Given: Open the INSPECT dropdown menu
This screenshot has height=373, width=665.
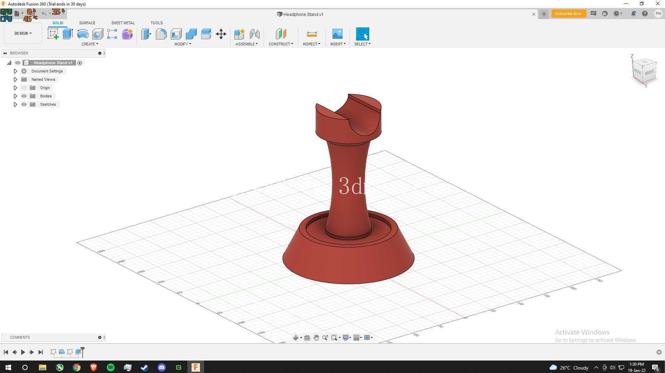Looking at the screenshot, I should [311, 44].
